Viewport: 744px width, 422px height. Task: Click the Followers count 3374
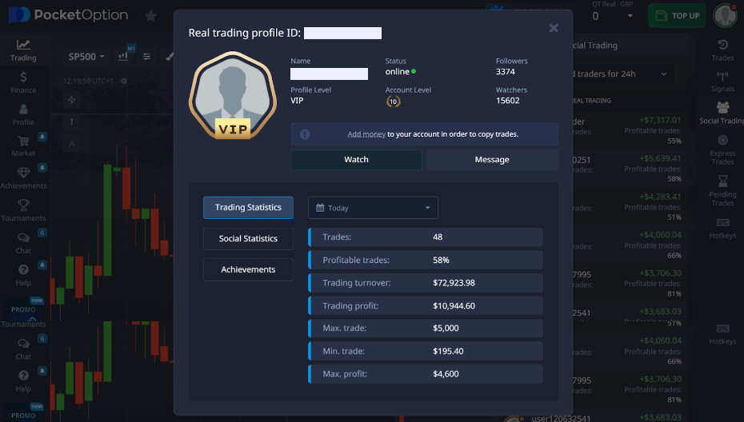[506, 72]
